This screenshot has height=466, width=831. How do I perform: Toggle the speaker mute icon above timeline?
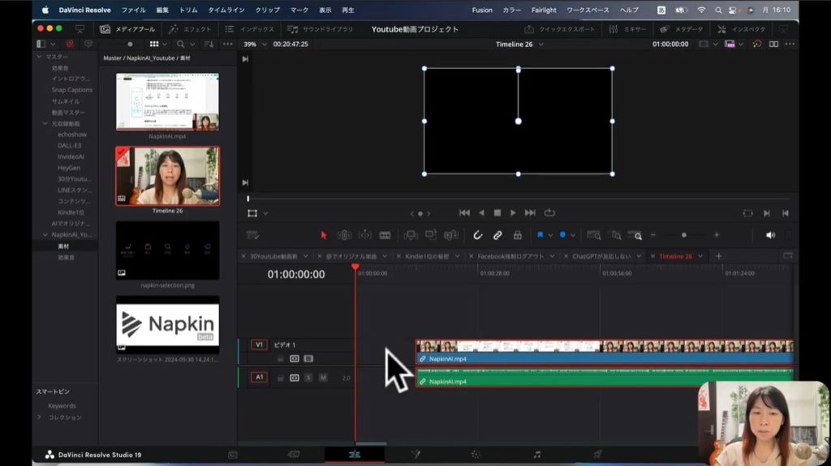click(770, 235)
